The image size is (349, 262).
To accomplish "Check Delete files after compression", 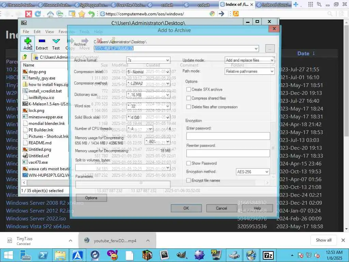I will click(x=188, y=107).
